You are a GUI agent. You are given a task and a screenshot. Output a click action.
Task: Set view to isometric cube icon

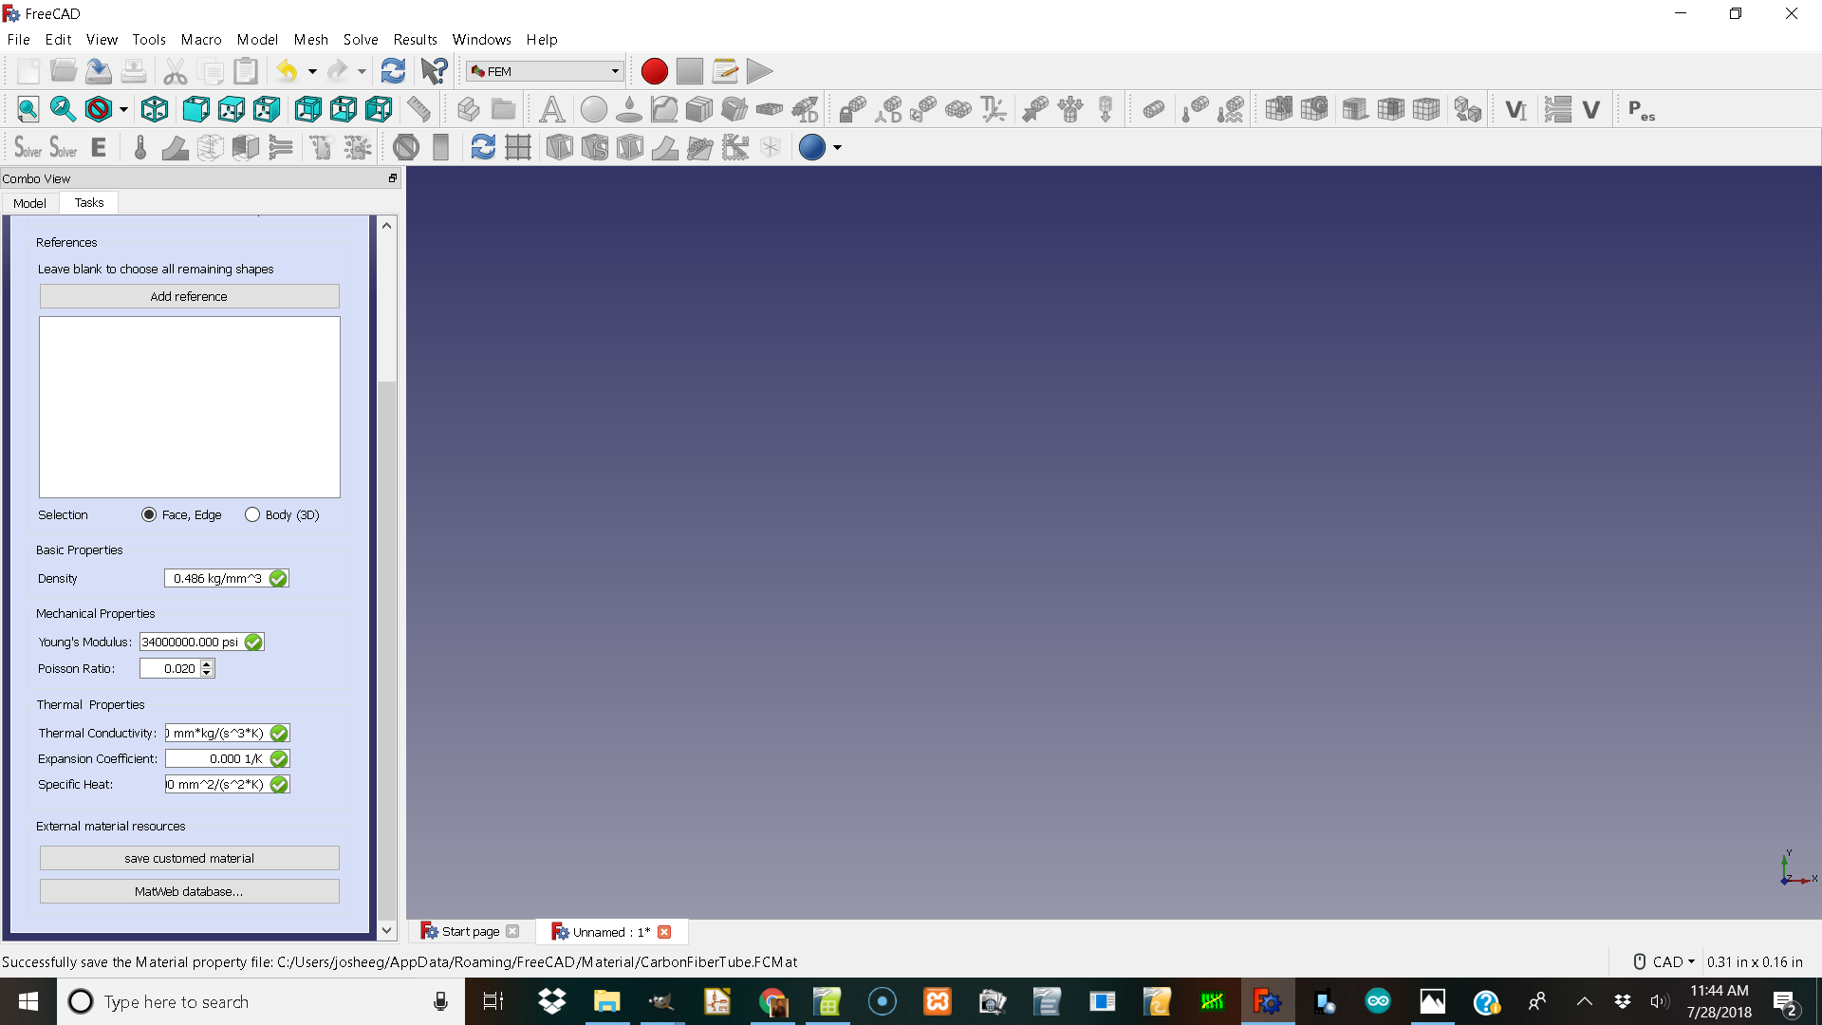click(x=155, y=109)
